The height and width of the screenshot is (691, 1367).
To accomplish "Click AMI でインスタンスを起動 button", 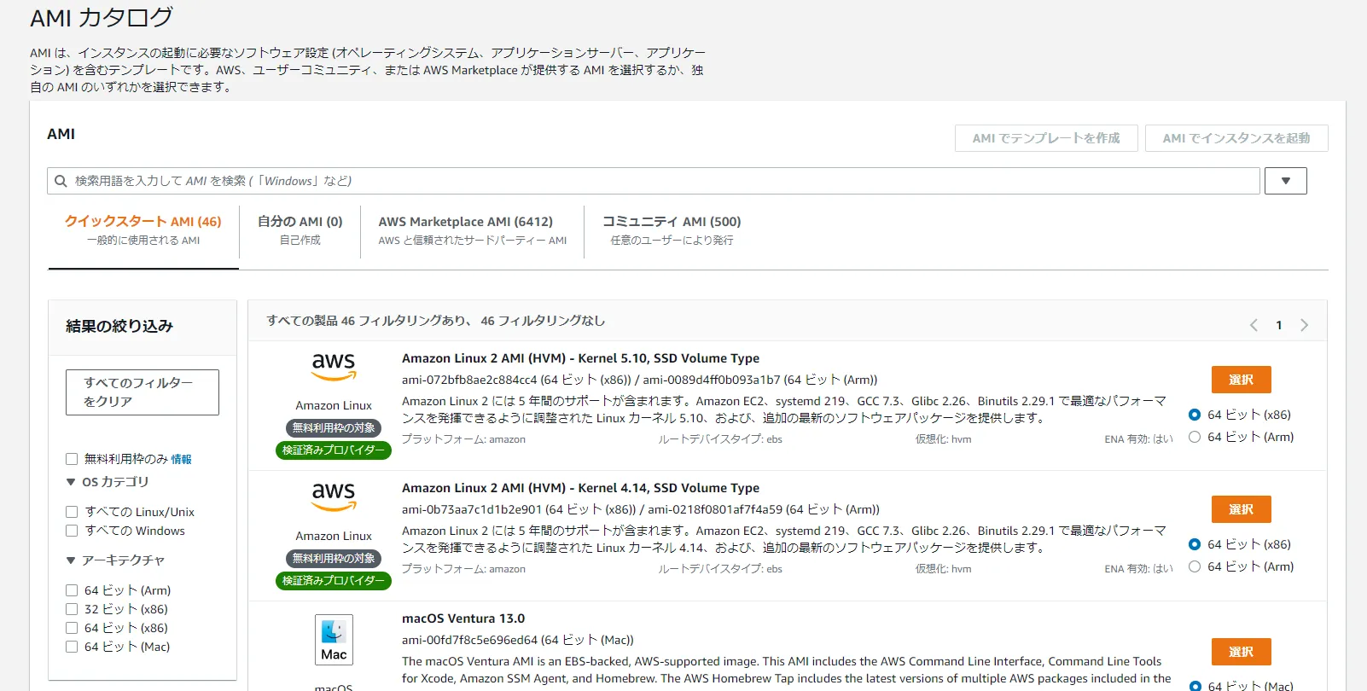I will pyautogui.click(x=1236, y=138).
